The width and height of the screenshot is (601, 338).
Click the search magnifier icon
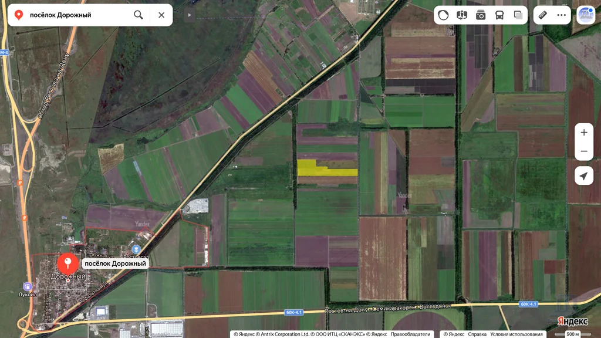(139, 15)
